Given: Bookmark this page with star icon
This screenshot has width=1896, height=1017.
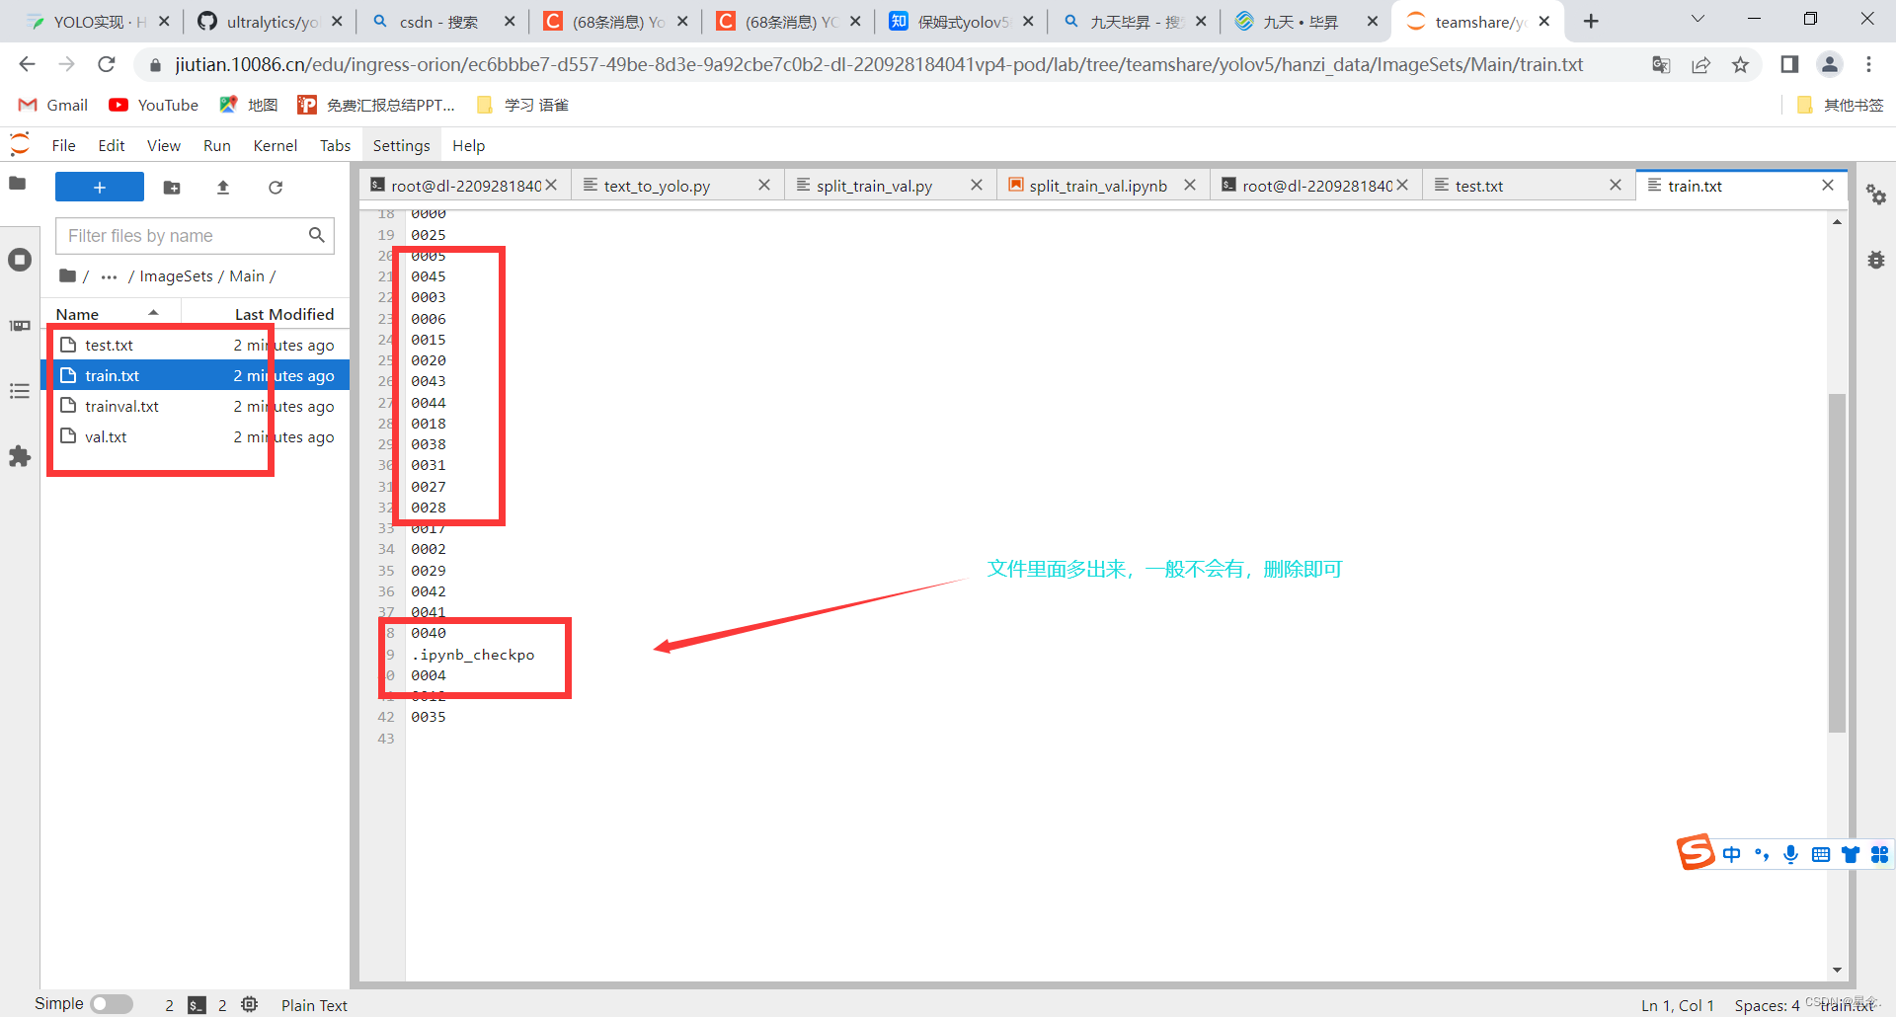Looking at the screenshot, I should pyautogui.click(x=1740, y=64).
